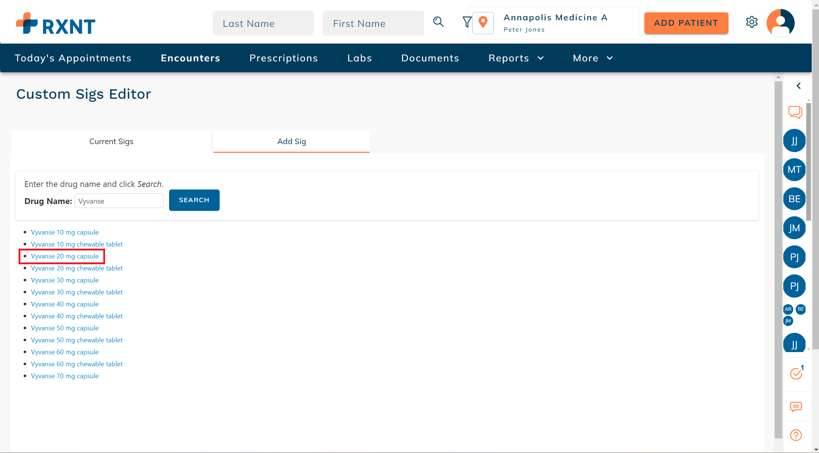
Task: Select the large BE contact avatar
Action: point(794,199)
